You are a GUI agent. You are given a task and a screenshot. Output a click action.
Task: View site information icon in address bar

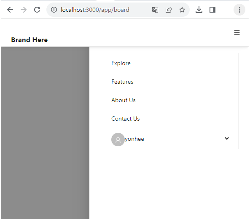tap(54, 10)
